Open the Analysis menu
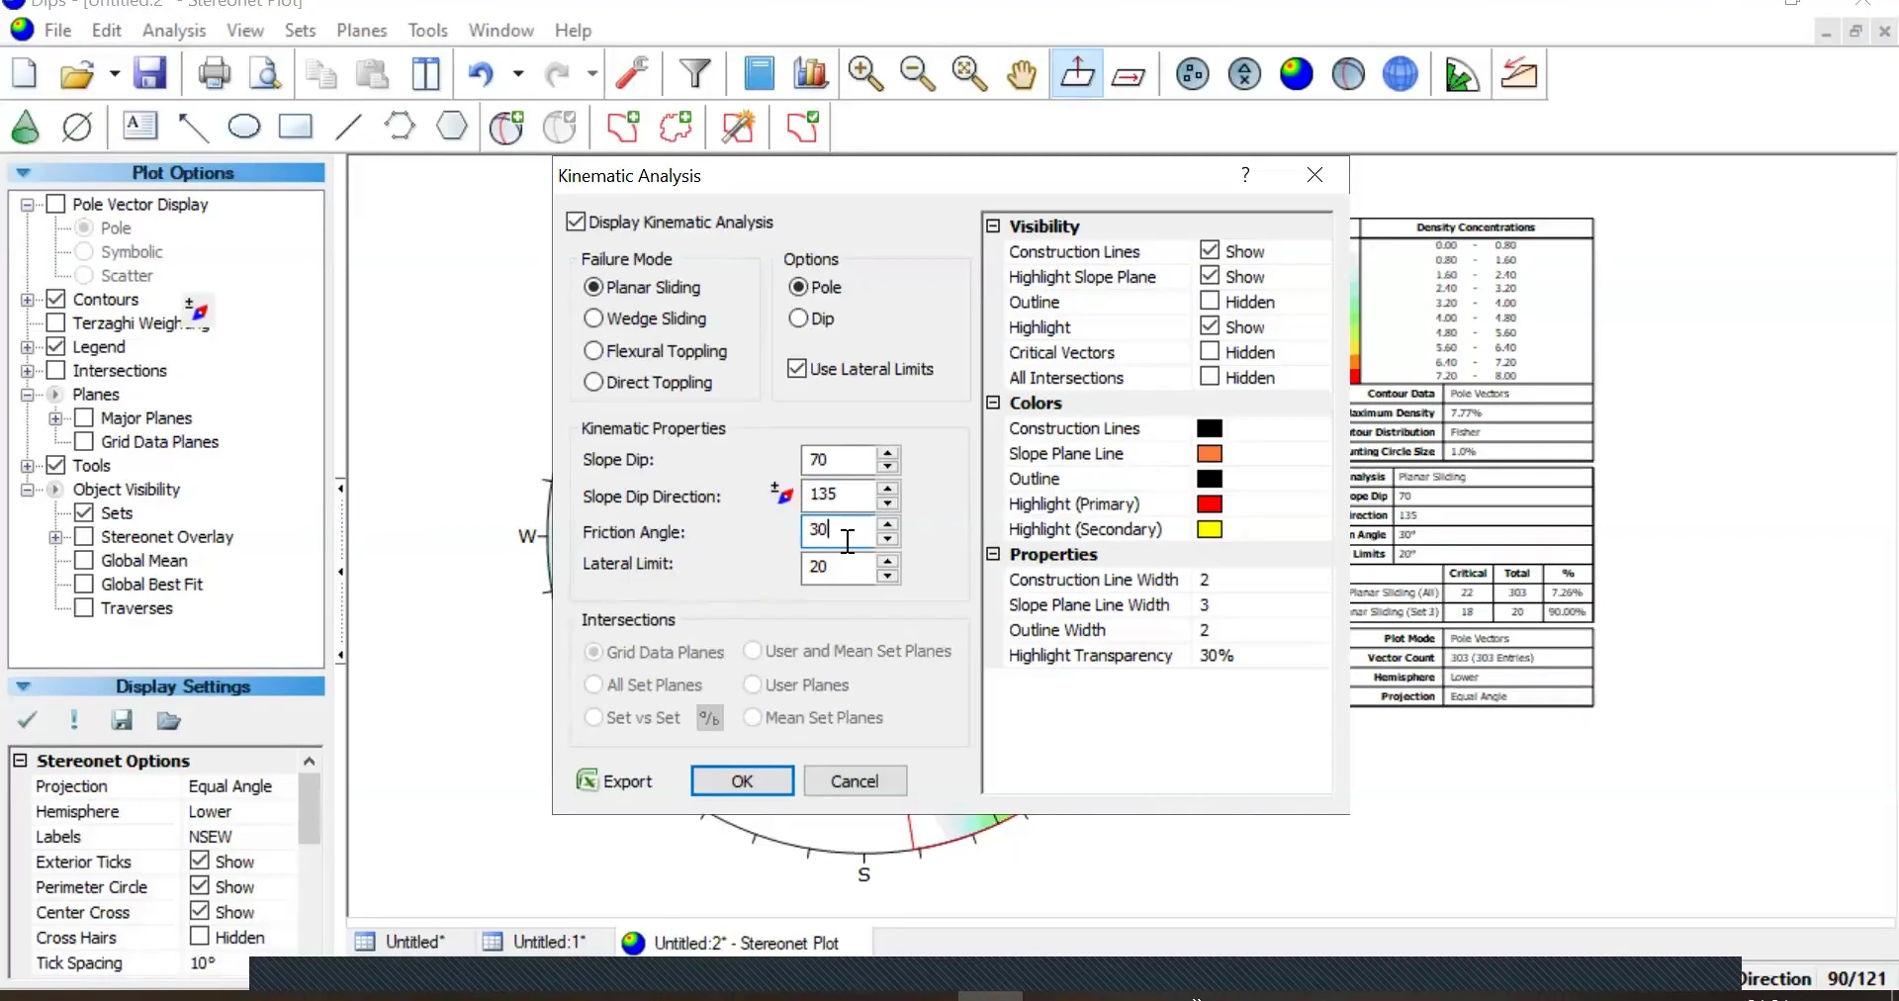1899x1001 pixels. [174, 31]
